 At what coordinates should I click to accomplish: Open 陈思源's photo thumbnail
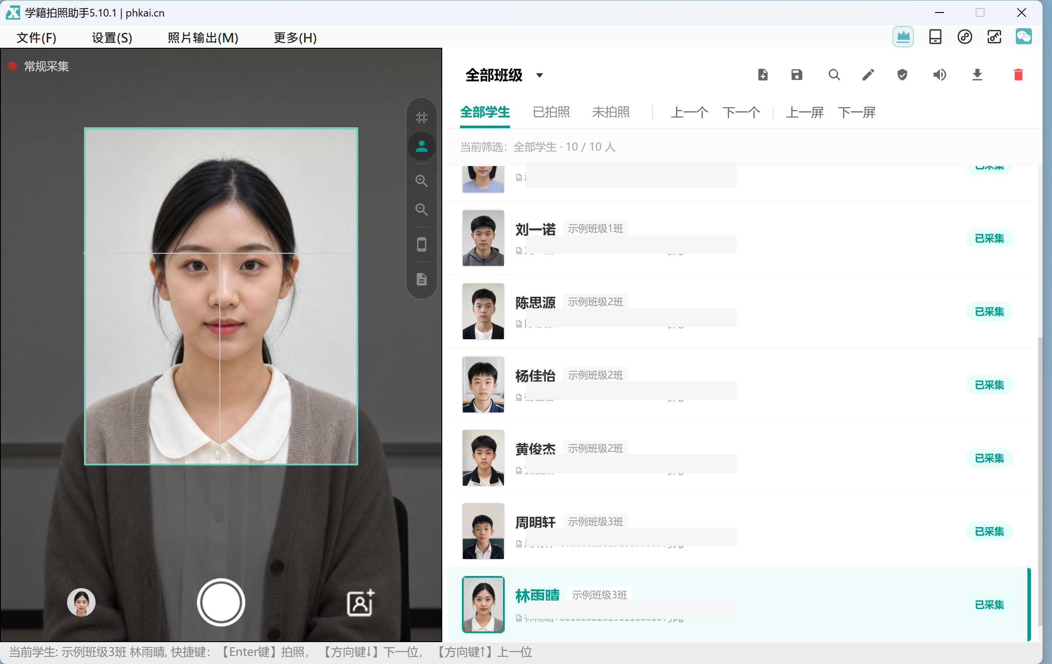point(483,311)
